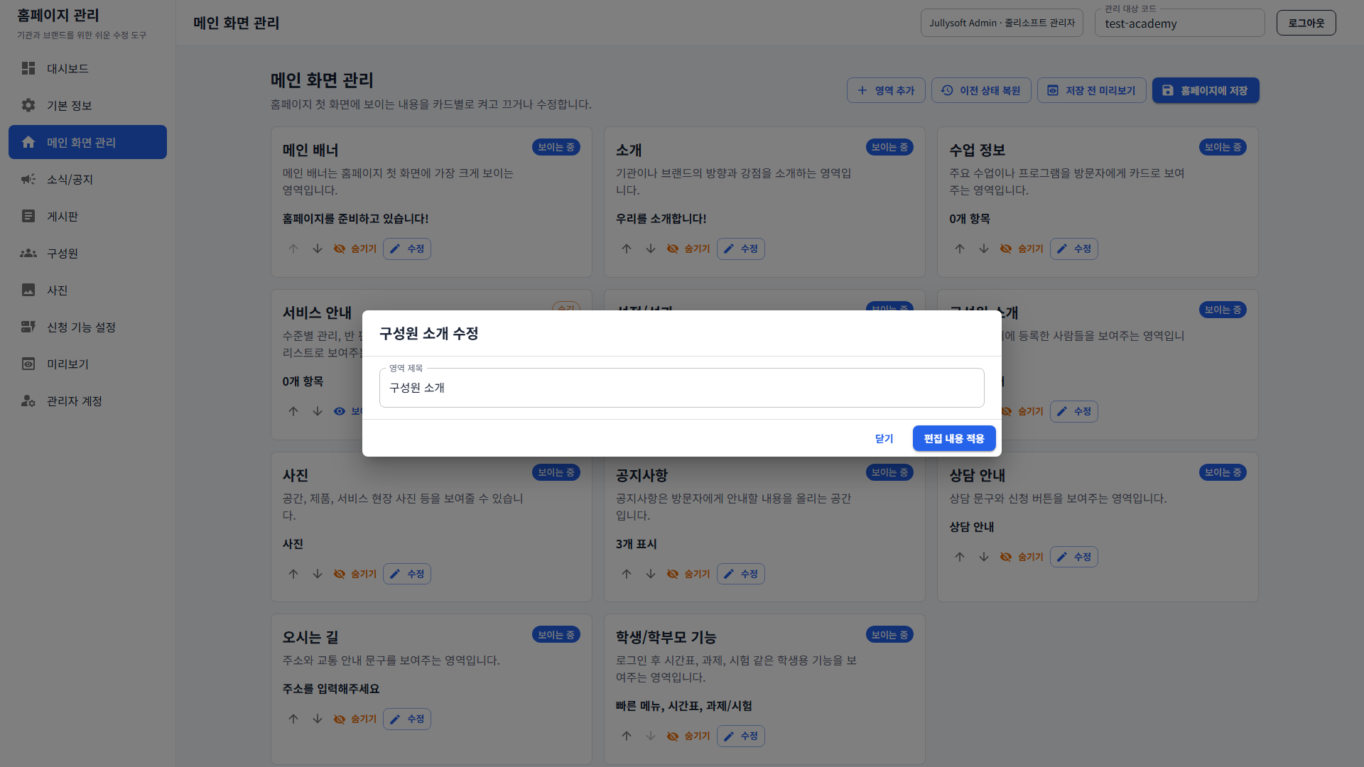Move 학생/학부모 기능 card up
Screen dimensions: 1364x767
tap(627, 736)
